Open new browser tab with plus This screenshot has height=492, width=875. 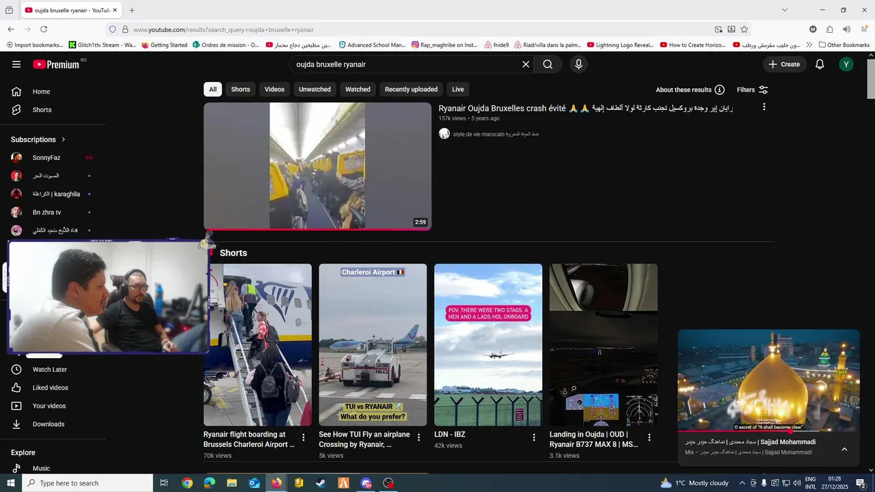(132, 10)
